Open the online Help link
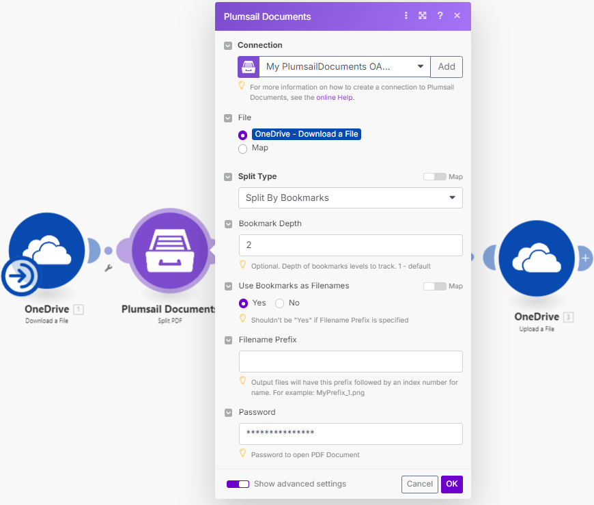Image resolution: width=594 pixels, height=505 pixels. [335, 98]
